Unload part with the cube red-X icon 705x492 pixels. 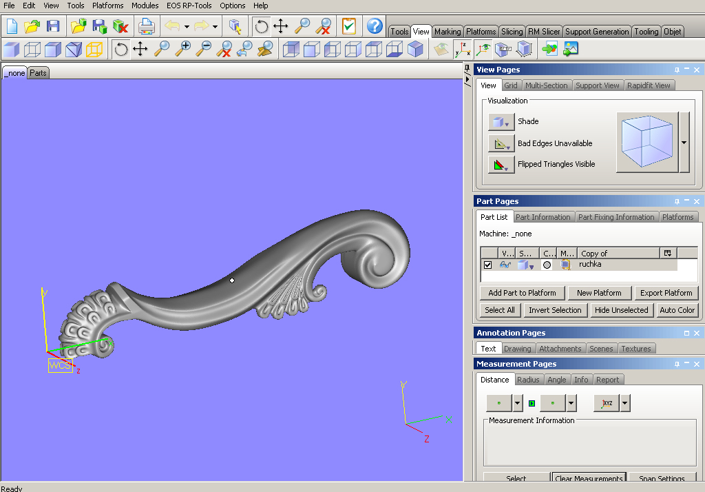(120, 26)
